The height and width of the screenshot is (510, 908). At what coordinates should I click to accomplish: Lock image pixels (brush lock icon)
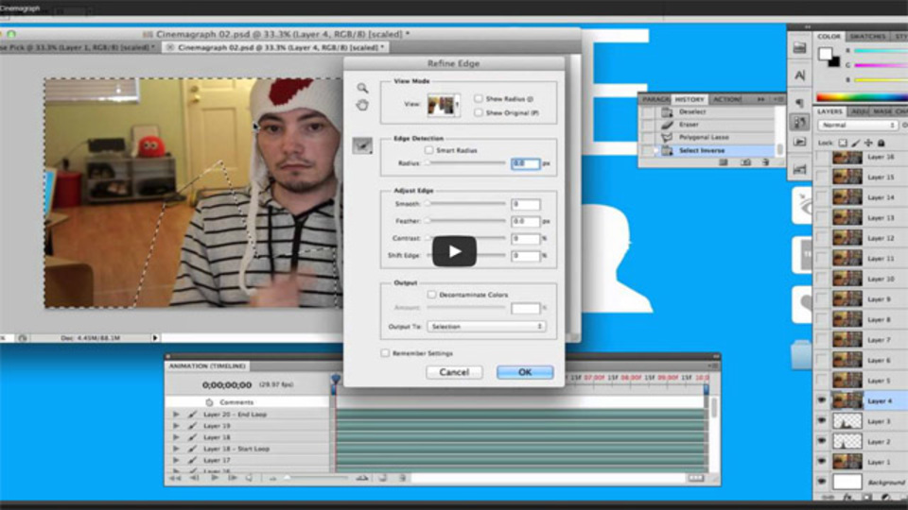(x=855, y=143)
